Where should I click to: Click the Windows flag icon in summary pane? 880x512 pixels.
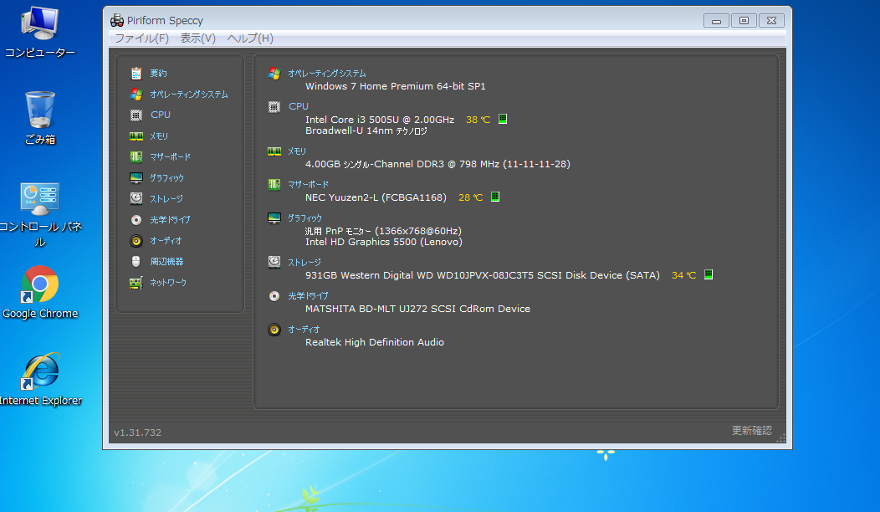tap(274, 74)
